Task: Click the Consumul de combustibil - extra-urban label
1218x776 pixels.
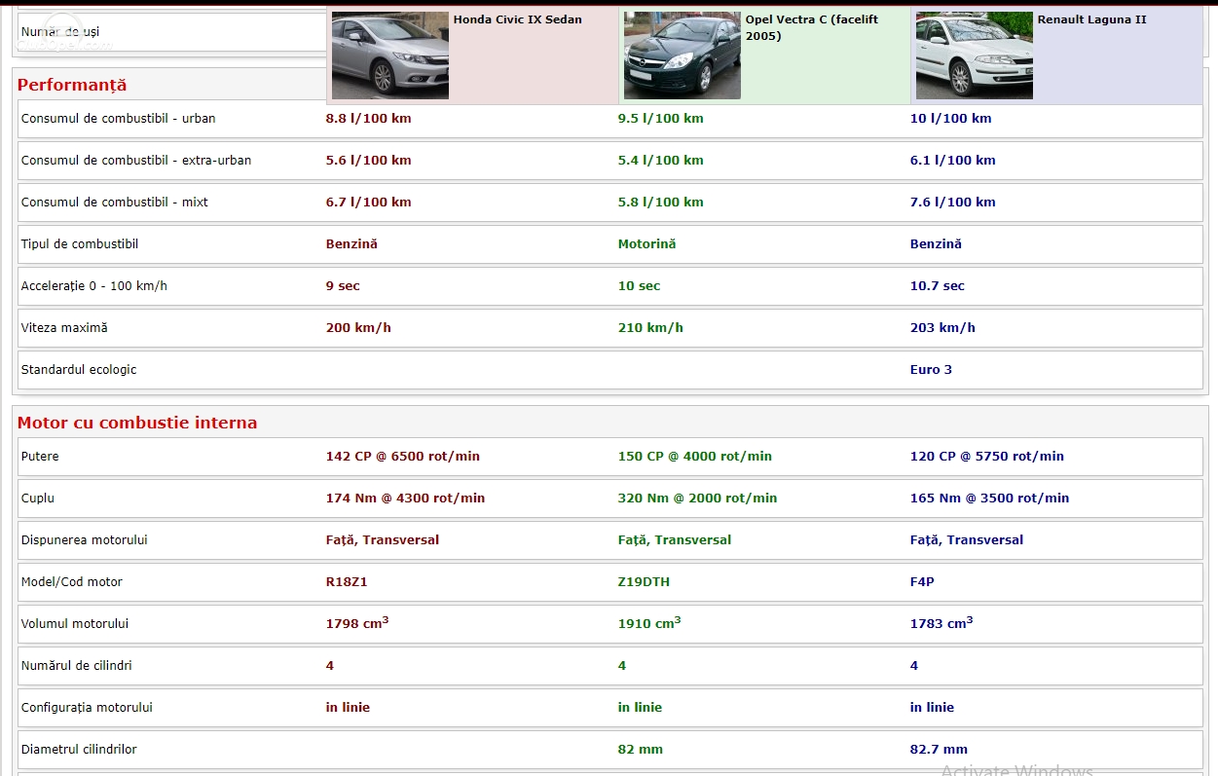Action: 136,161
